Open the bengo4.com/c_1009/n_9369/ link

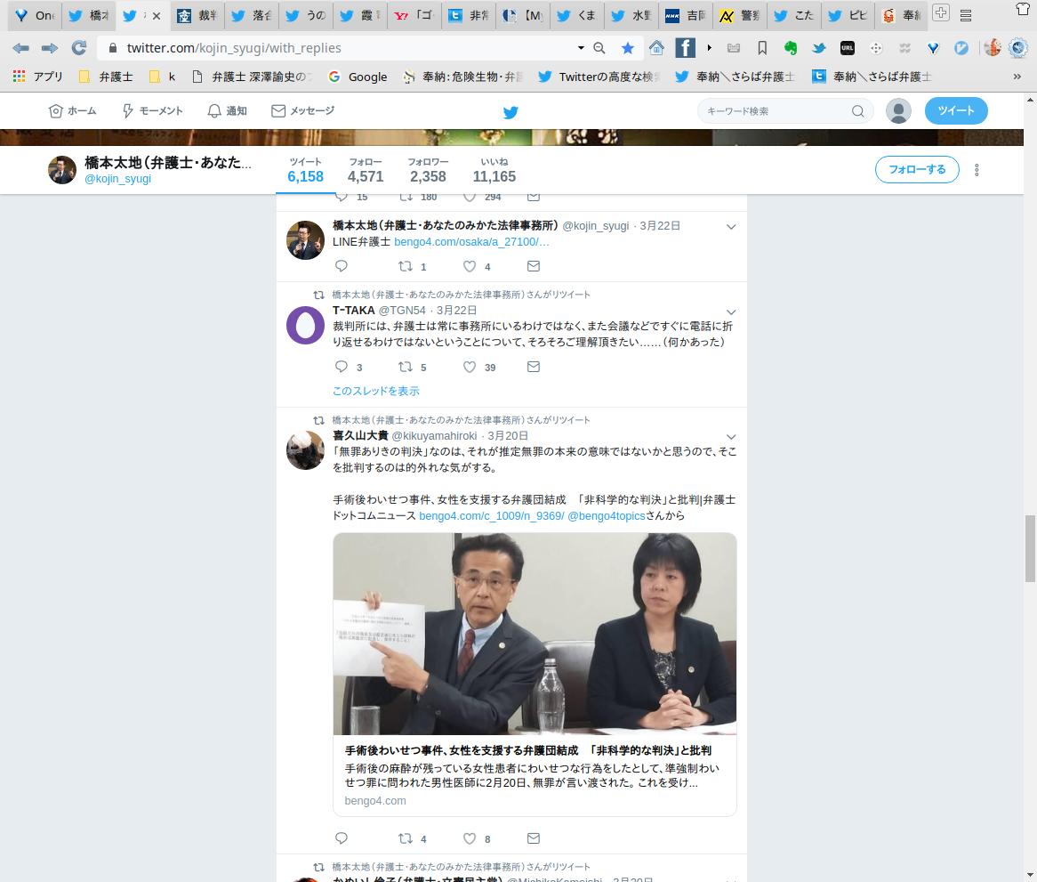(x=492, y=516)
